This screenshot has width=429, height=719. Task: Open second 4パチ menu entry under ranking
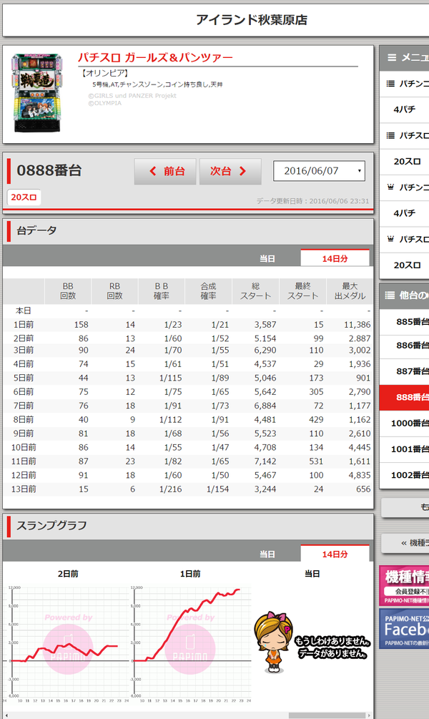(404, 213)
